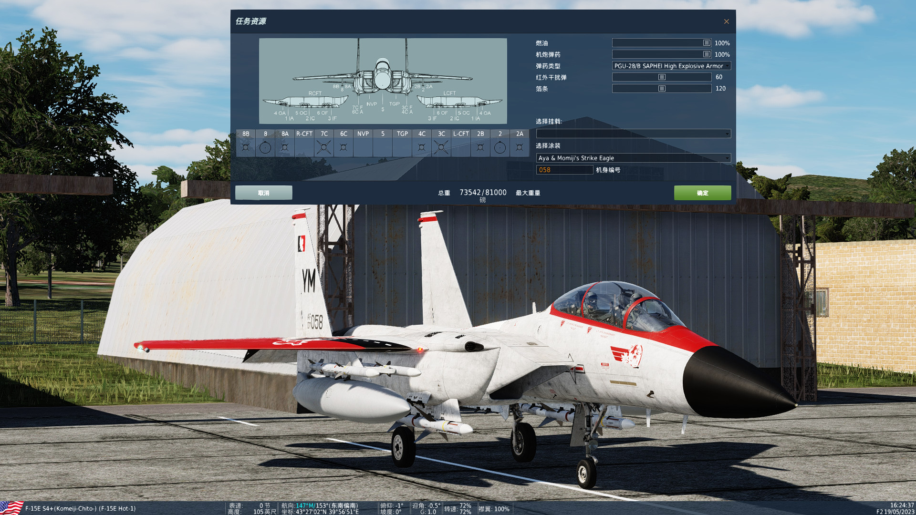Click the empty TGP pylon slot
This screenshot has width=916, height=515.
(x=402, y=148)
